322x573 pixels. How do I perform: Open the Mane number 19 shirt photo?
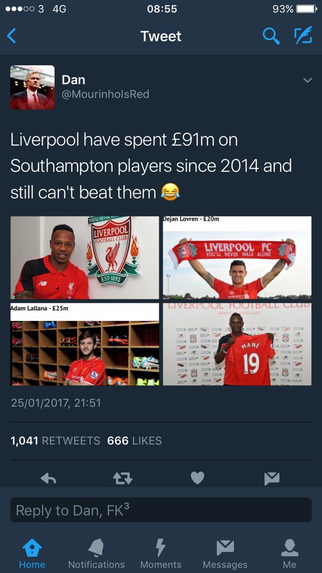click(x=237, y=344)
